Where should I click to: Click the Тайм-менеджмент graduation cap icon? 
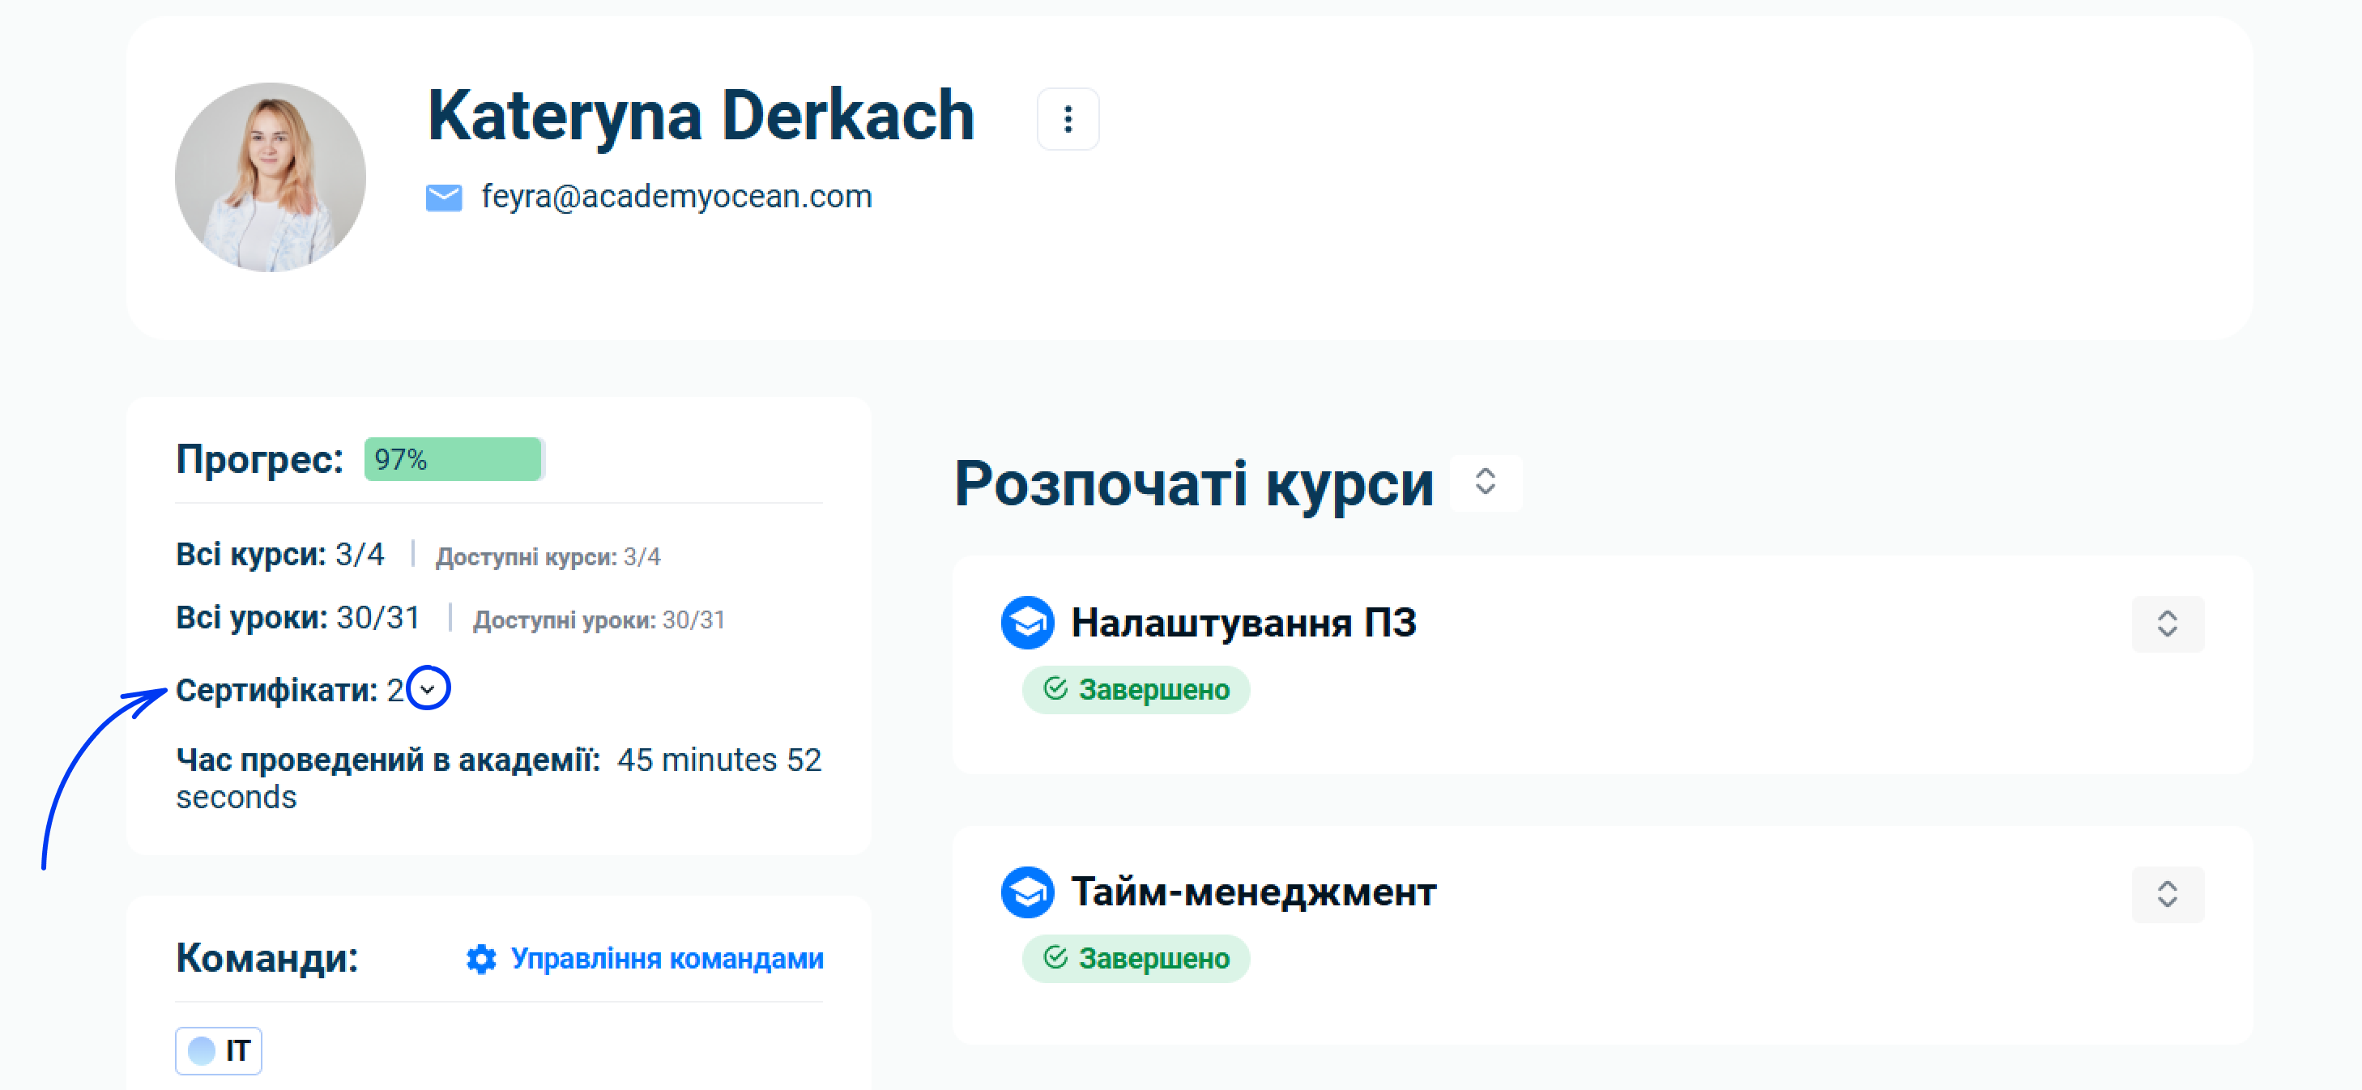click(x=1027, y=892)
